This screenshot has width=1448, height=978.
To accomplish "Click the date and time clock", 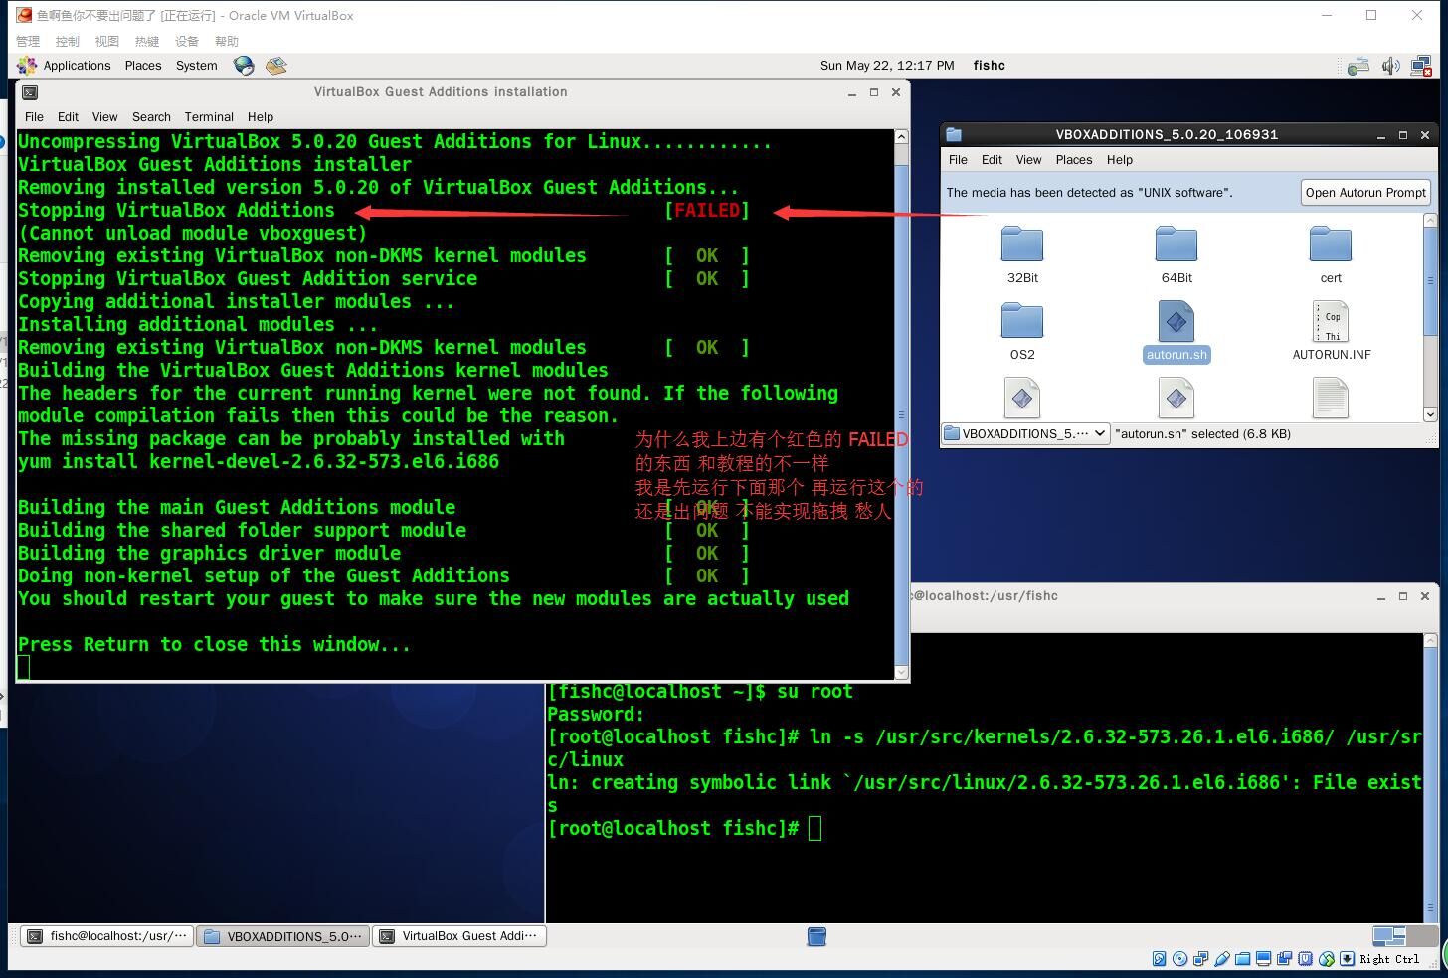I will [x=887, y=66].
